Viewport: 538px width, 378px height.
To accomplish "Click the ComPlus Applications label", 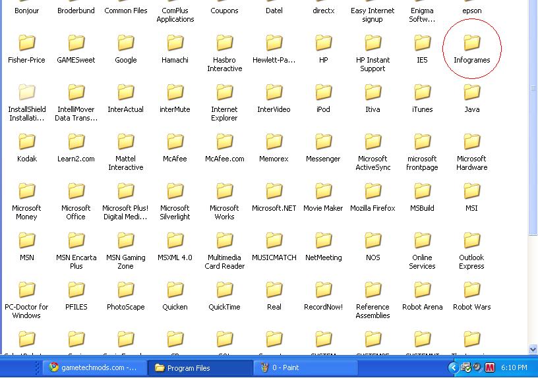I will (x=175, y=14).
